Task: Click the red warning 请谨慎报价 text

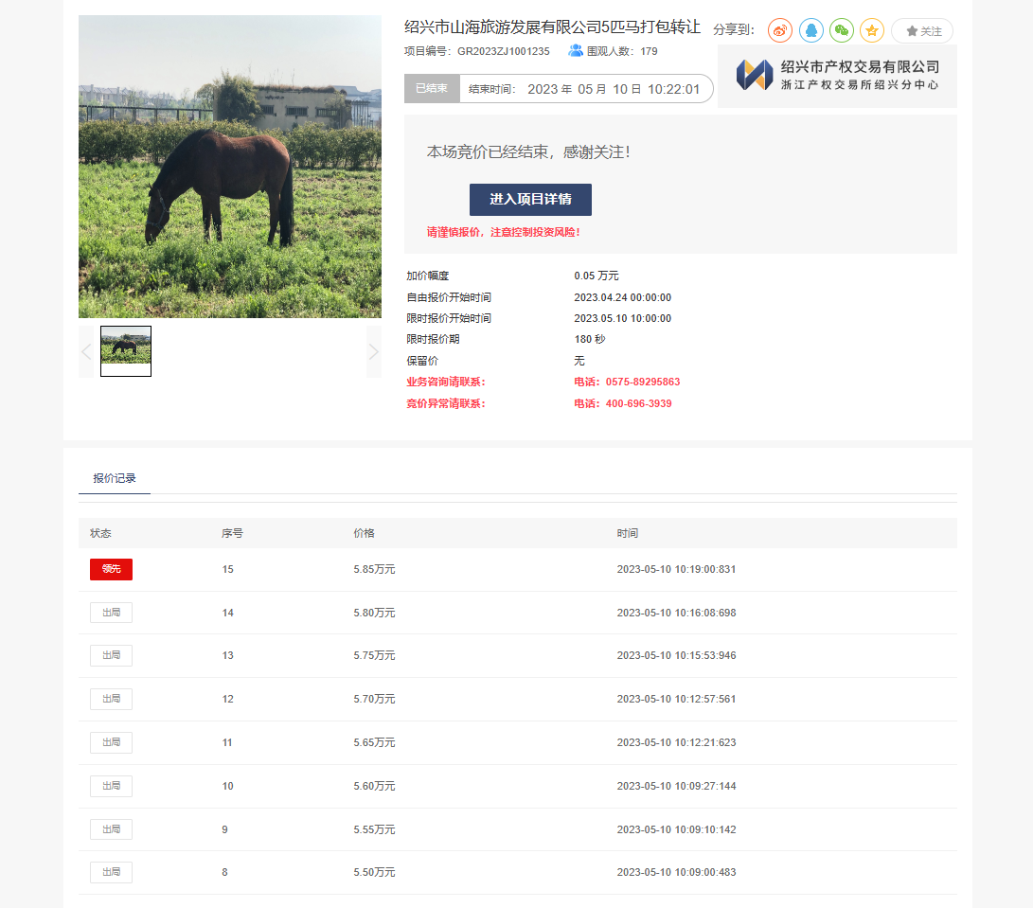Action: pyautogui.click(x=504, y=233)
